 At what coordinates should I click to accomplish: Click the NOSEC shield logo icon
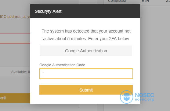tap(127, 97)
